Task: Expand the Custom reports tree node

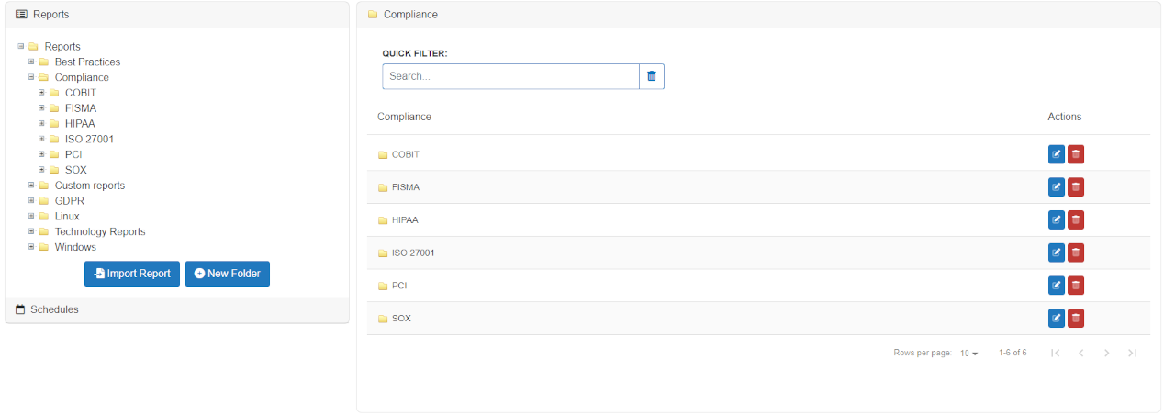Action: (31, 186)
